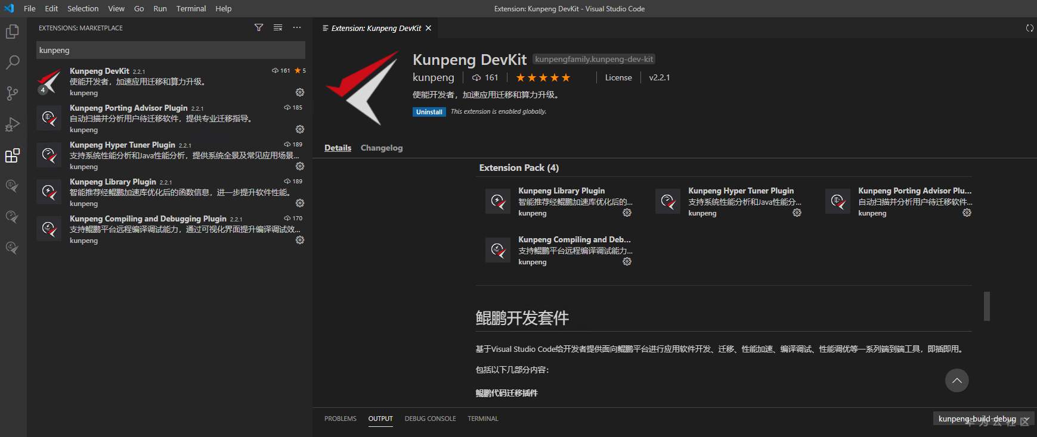Open the License link
This screenshot has height=437, width=1037.
[618, 77]
